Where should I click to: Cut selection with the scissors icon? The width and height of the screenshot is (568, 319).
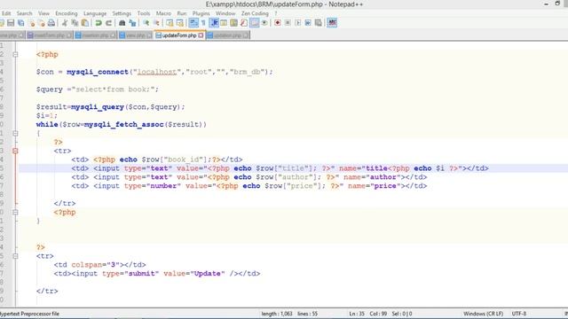click(65, 23)
